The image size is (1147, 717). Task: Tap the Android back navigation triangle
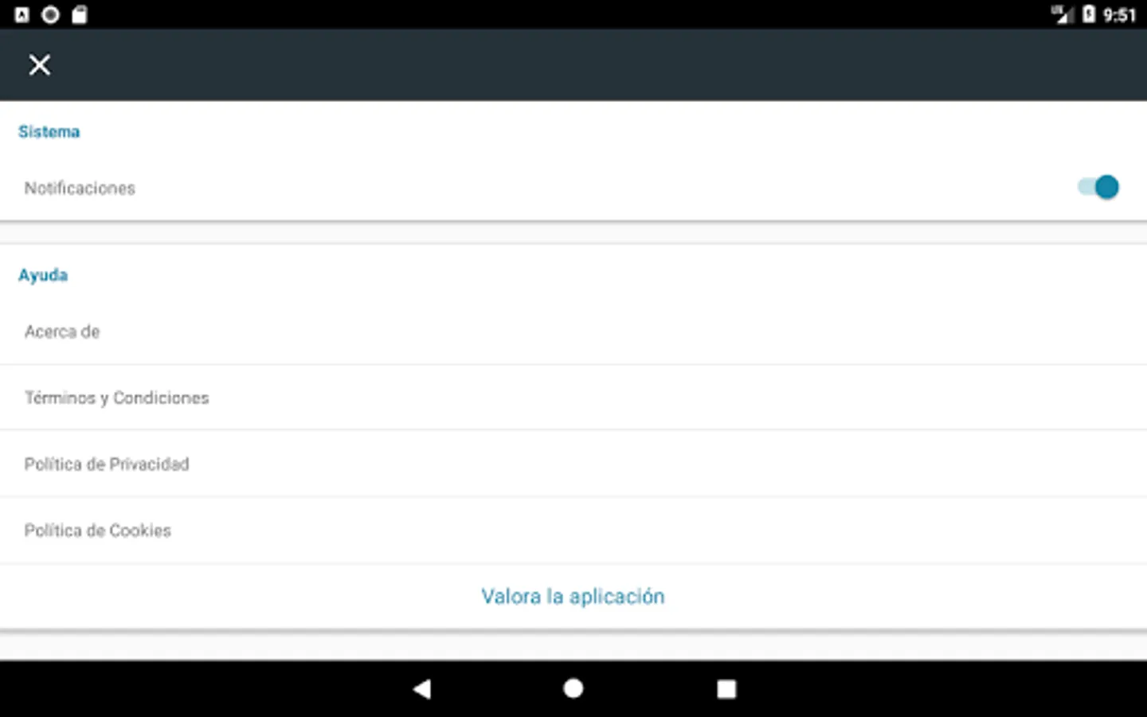tap(422, 689)
